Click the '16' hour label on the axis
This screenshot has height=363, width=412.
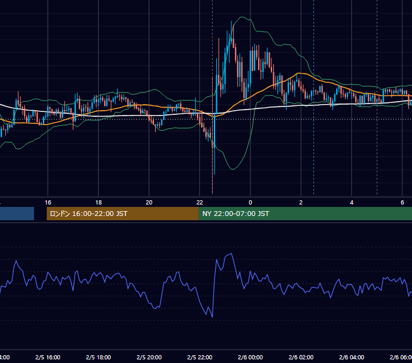tap(48, 203)
